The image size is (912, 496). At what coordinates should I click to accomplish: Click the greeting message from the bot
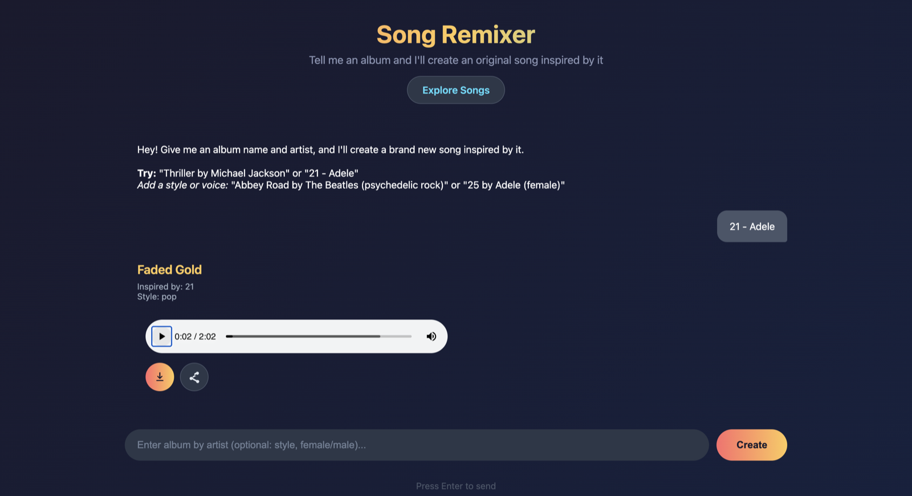330,149
